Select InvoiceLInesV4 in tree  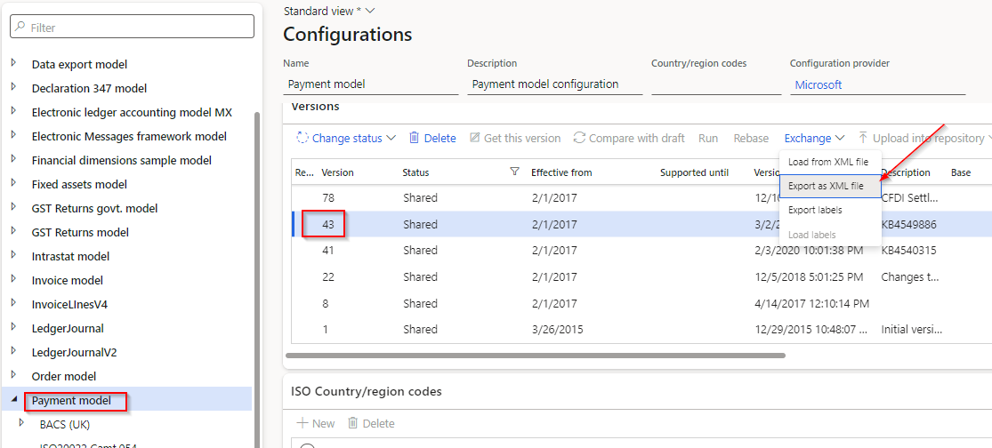[69, 304]
